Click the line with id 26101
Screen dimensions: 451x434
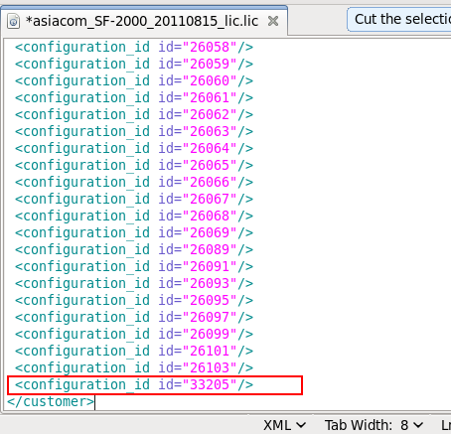[134, 351]
